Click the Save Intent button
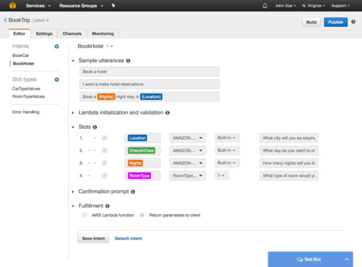 (x=94, y=239)
